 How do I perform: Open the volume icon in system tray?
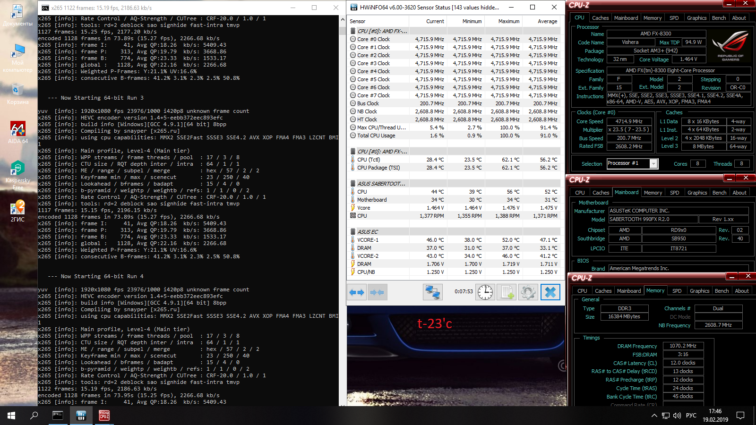[677, 416]
